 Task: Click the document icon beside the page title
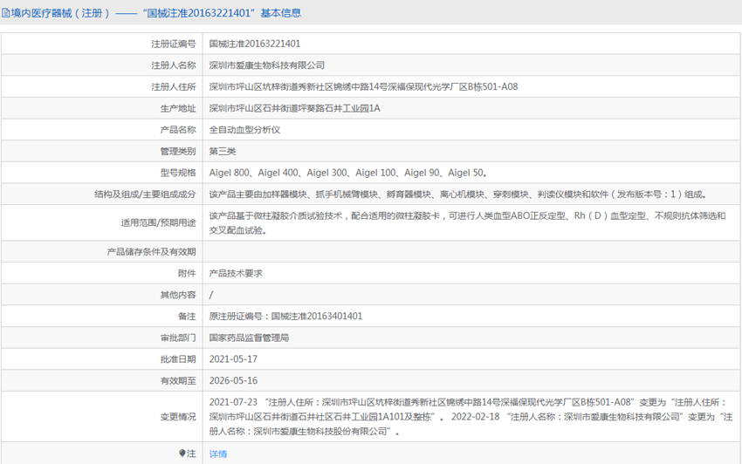pos(5,13)
